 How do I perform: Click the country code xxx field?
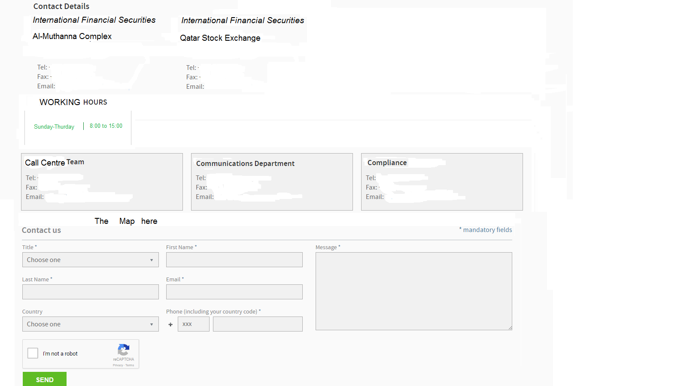click(193, 324)
